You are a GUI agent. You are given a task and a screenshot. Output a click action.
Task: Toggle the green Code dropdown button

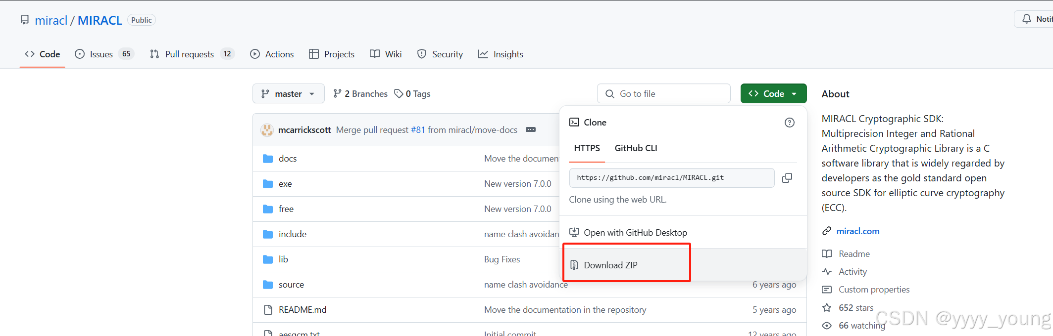pyautogui.click(x=773, y=93)
